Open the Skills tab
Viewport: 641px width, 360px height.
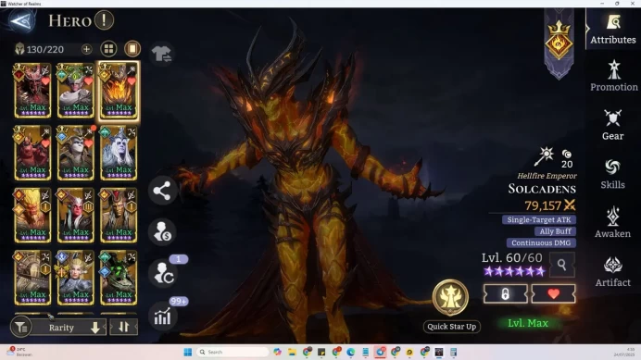613,175
